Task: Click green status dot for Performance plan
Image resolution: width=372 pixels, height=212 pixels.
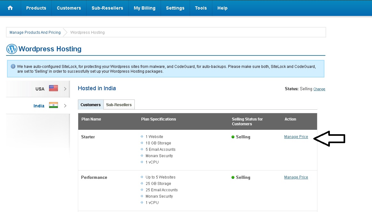Action: (x=233, y=178)
